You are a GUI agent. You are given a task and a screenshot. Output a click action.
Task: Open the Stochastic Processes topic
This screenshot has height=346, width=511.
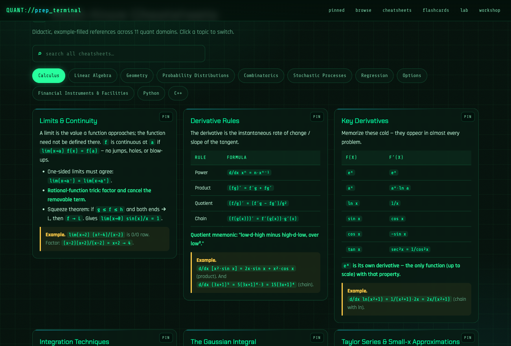[x=320, y=75]
